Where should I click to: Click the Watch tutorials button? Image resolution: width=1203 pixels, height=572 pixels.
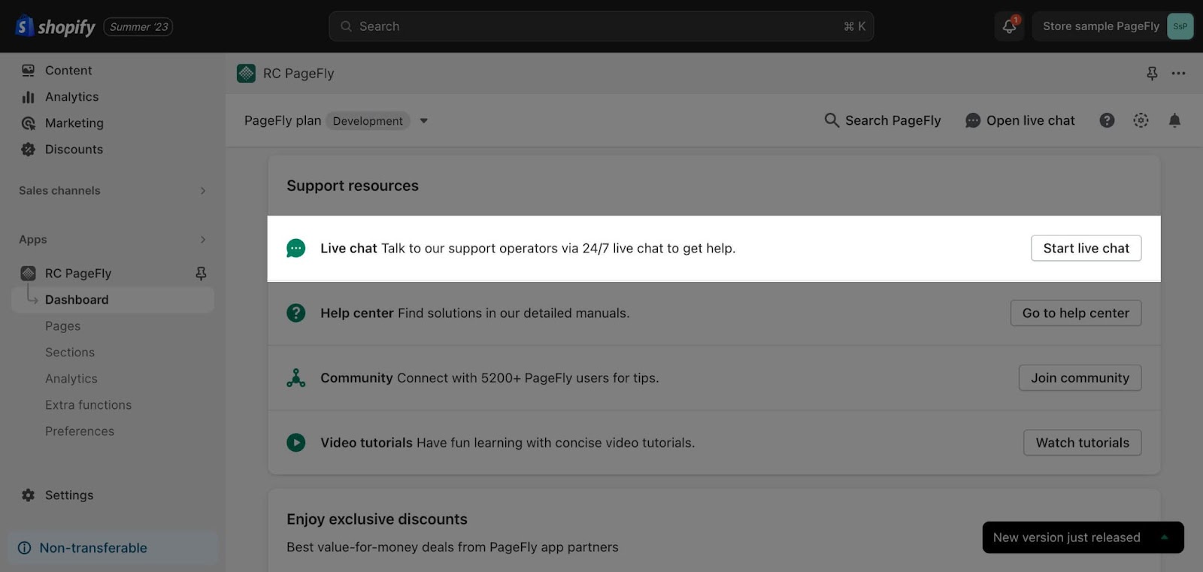pyautogui.click(x=1082, y=443)
